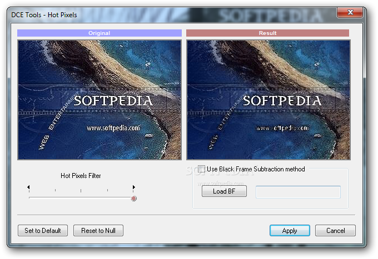Viewport: 378px width, 259px height.
Task: Enable Use Black Frame Subtraction method checkbox
Action: (201, 169)
